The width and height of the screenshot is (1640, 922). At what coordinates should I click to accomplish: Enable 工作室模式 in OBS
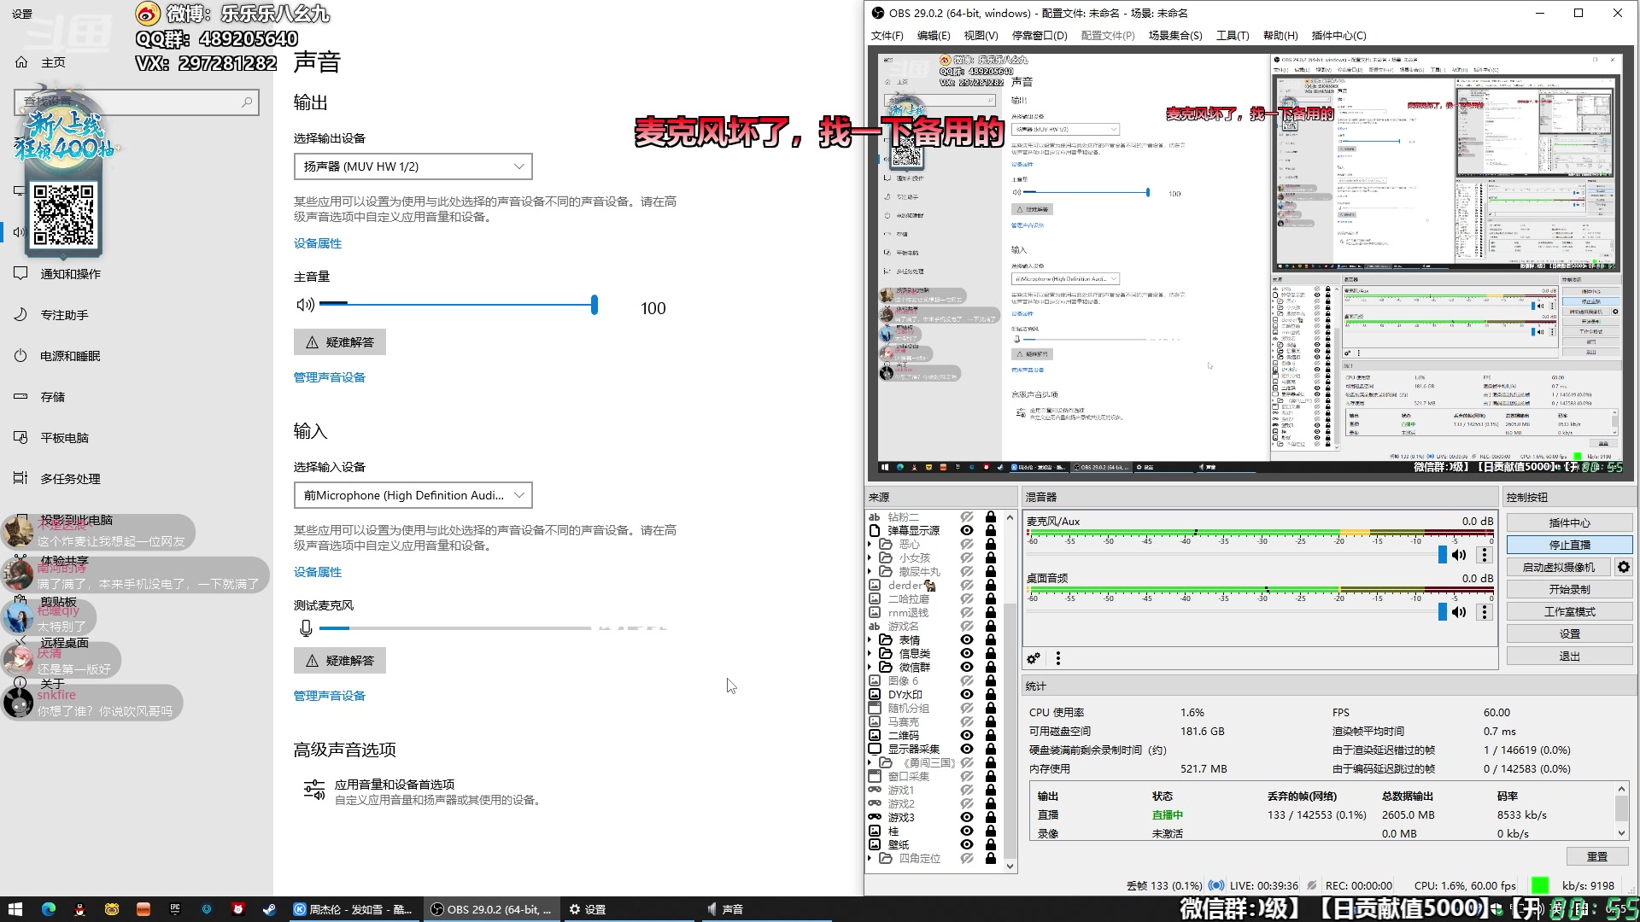tap(1569, 611)
